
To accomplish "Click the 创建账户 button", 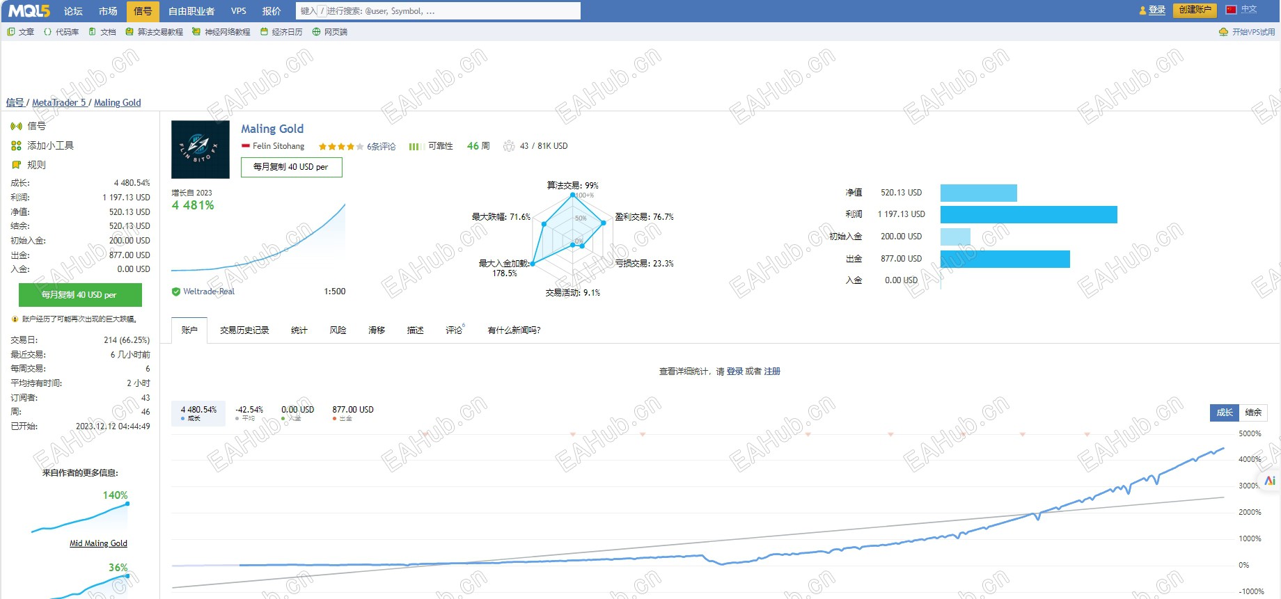I will (1195, 10).
